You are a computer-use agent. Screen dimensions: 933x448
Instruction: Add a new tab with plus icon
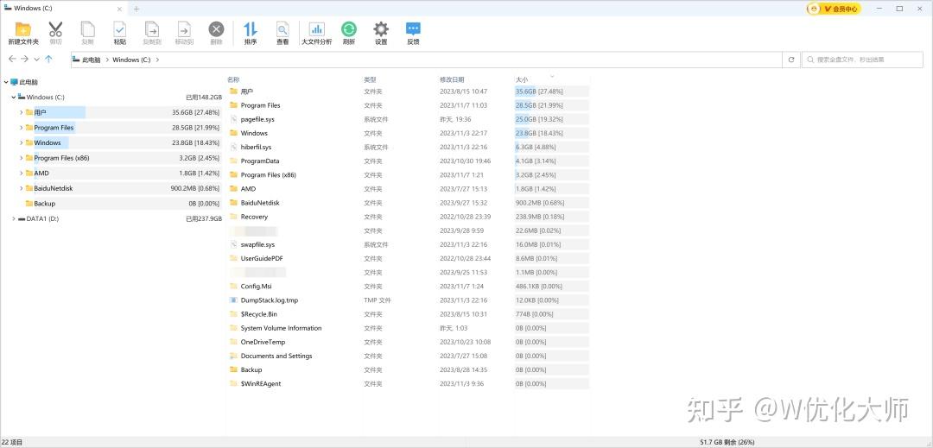click(136, 9)
